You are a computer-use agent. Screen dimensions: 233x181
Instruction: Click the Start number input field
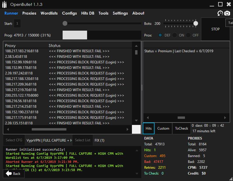[x=17, y=23]
